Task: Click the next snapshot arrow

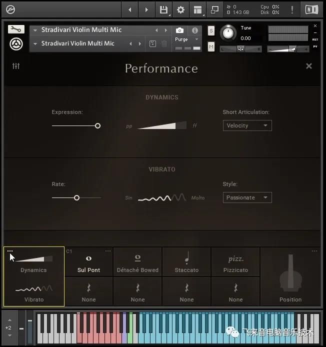Action: click(140, 43)
